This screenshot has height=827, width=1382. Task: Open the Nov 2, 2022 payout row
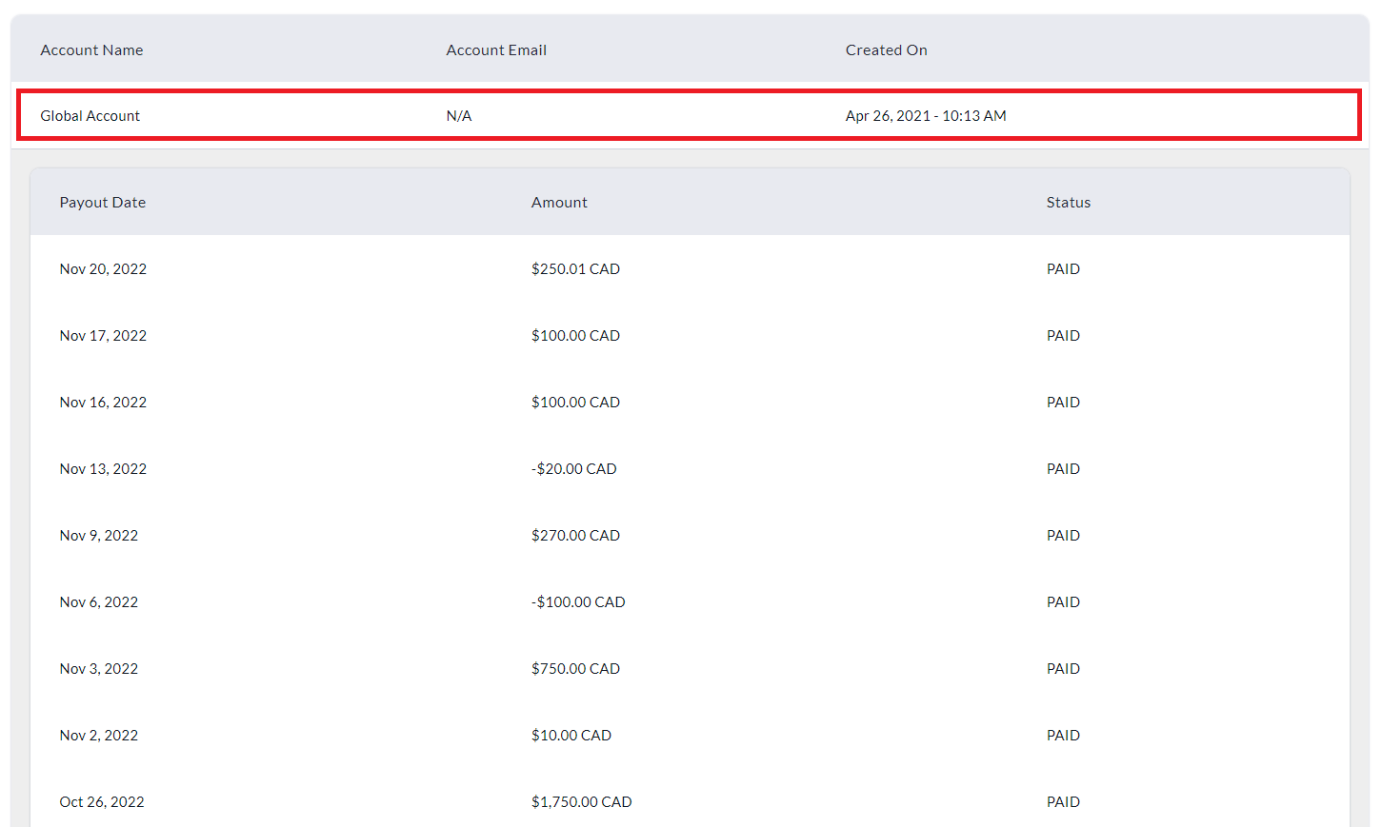pyautogui.click(x=99, y=736)
